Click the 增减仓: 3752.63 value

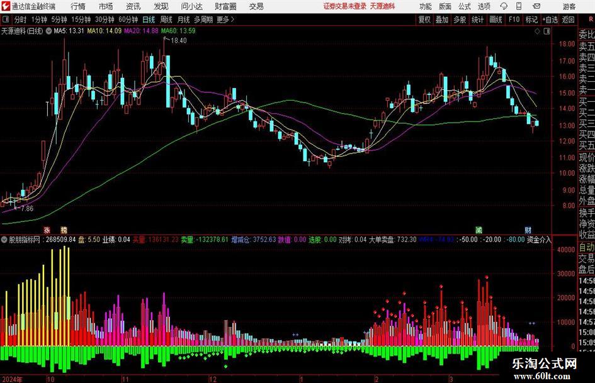click(x=254, y=240)
